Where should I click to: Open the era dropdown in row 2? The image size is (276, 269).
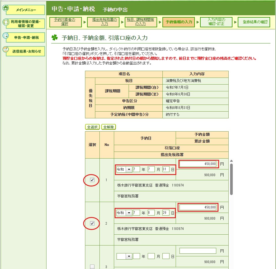coord(124,213)
